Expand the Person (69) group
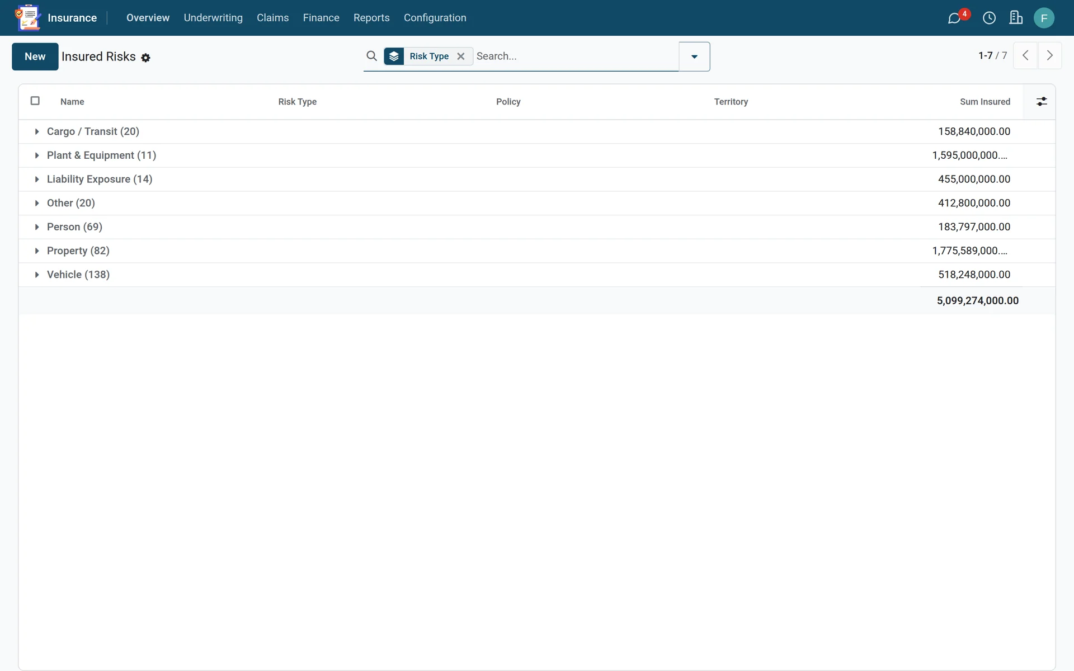Image resolution: width=1074 pixels, height=671 pixels. 537,227
